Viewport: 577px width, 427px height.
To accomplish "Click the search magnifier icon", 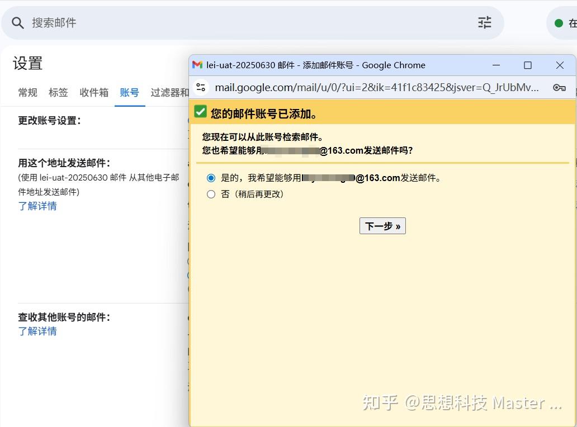I will 17,22.
